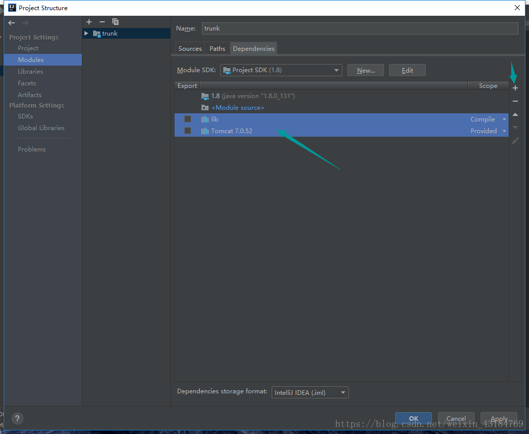The height and width of the screenshot is (434, 529).
Task: Add a dependency with the plus icon
Action: coord(515,88)
